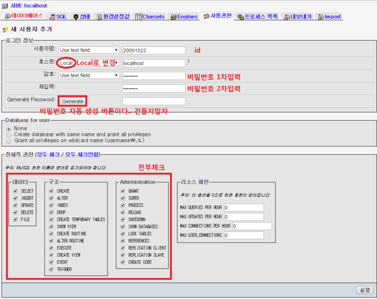This screenshot has width=377, height=299.
Task: Toggle the CREATE privilege checkbox
Action: tap(51, 191)
